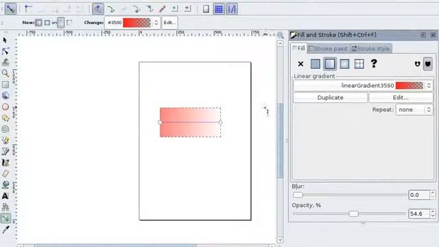Click the Duplicate gradient button
The height and width of the screenshot is (247, 439).
tap(331, 97)
